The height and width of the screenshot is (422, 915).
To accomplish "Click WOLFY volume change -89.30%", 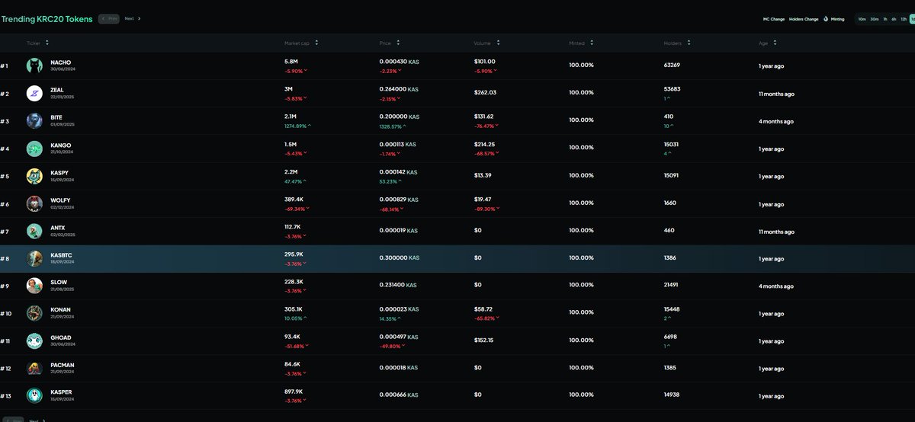I will coord(486,208).
